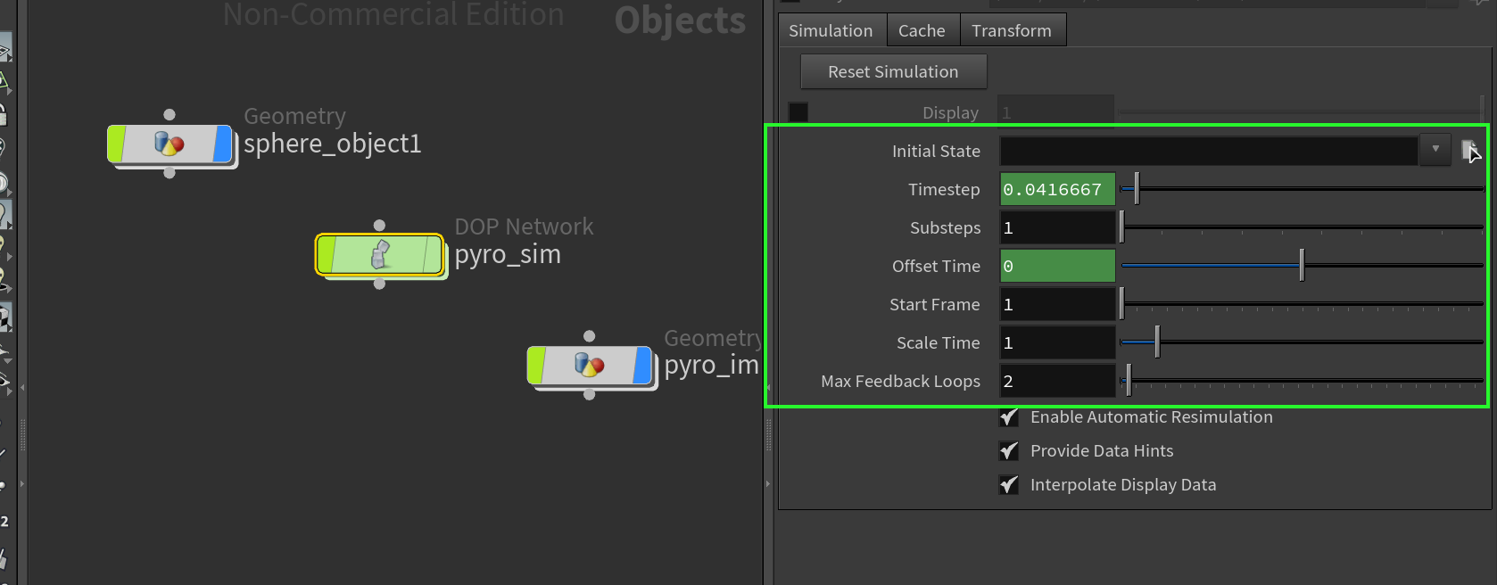
Task: Click the Offset Time value field
Action: 1057,266
